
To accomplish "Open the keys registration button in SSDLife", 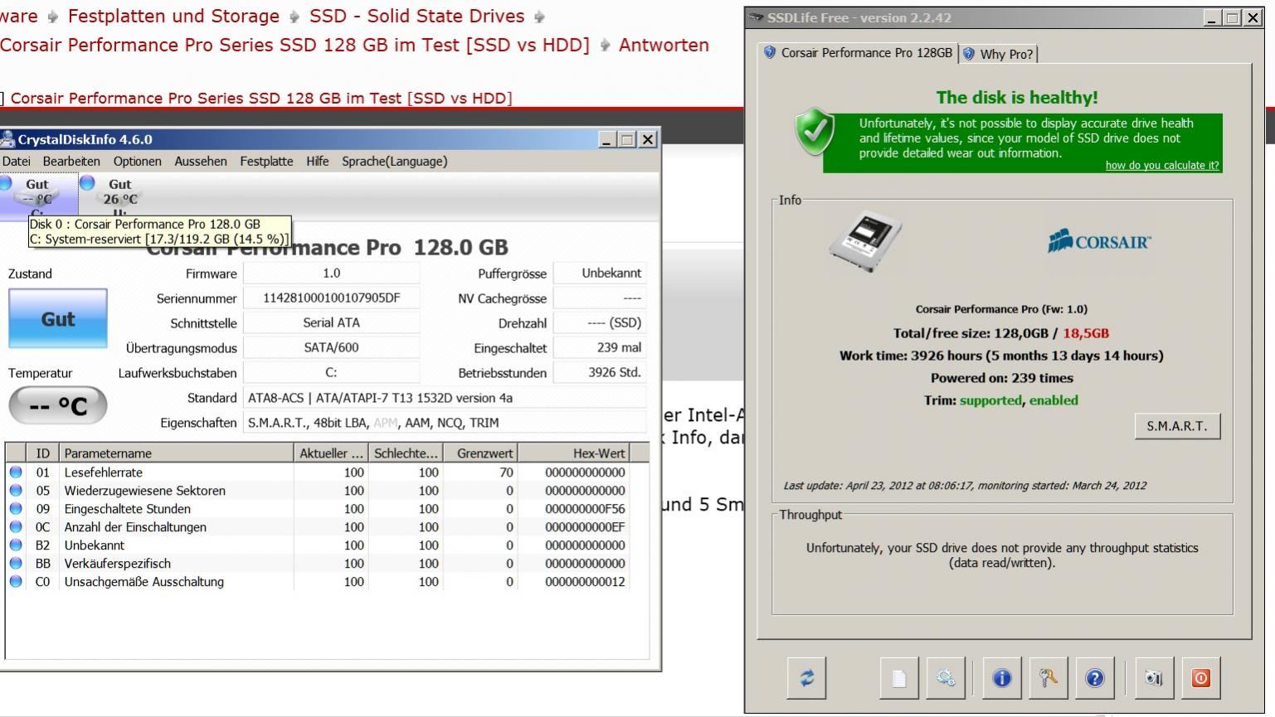I will tap(1049, 678).
